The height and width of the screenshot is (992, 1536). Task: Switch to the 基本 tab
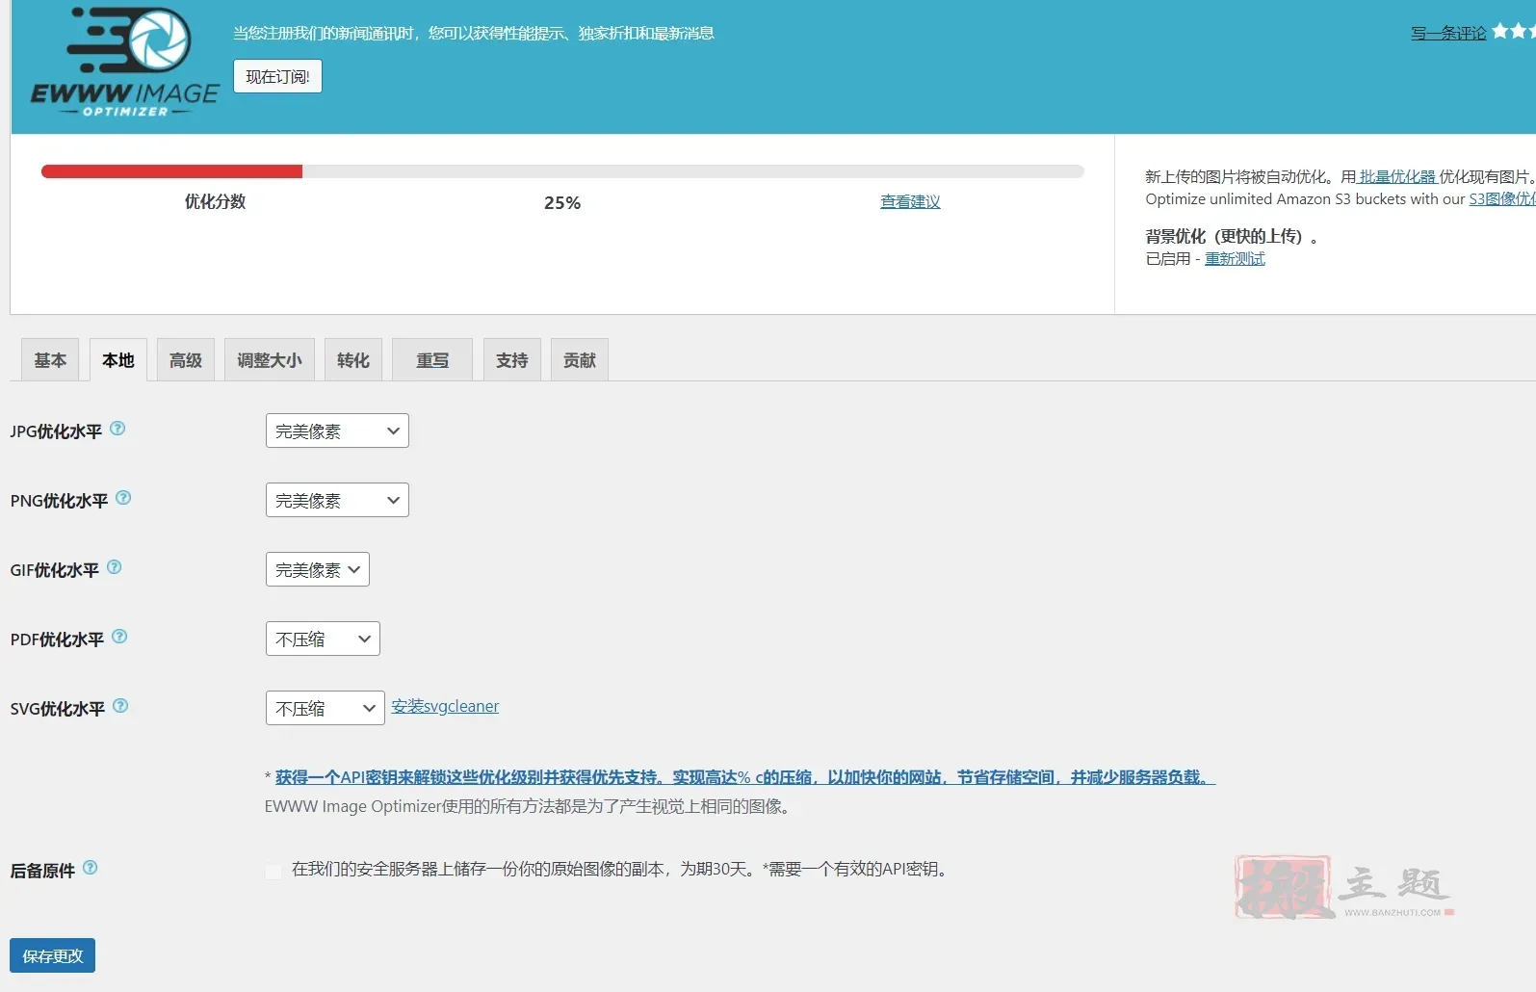point(50,360)
